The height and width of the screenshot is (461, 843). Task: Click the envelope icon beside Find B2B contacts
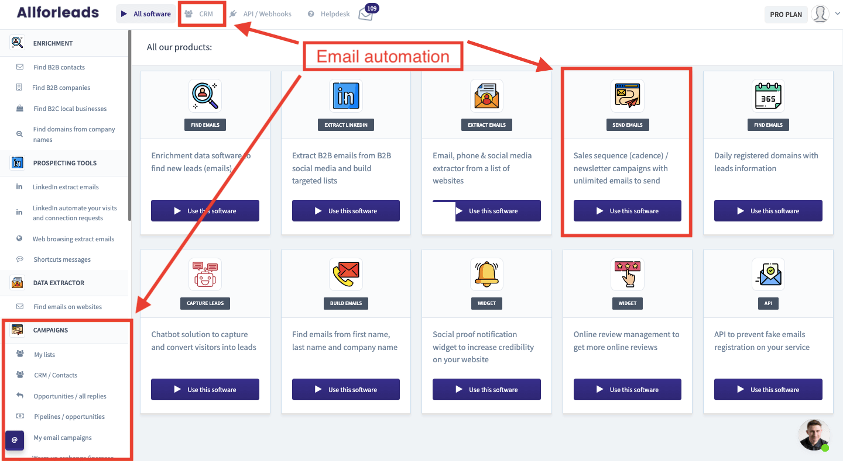coord(20,67)
